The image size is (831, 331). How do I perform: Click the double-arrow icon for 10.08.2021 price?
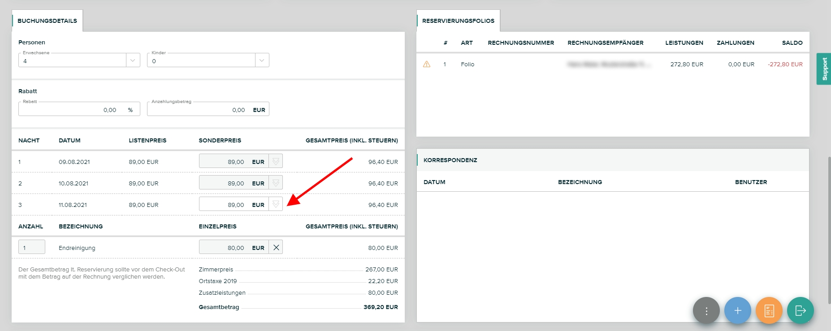[276, 183]
